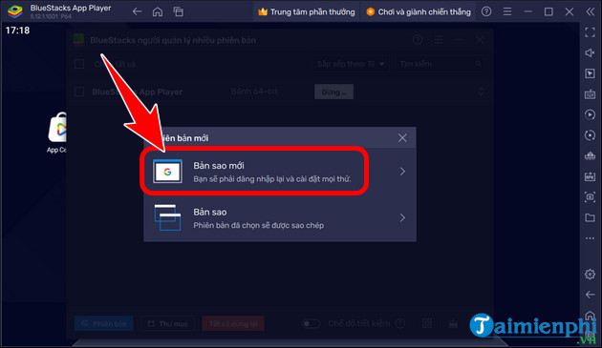The width and height of the screenshot is (602, 348).
Task: Click the grid arrange icon in the instance manager
Action: pyautogui.click(x=427, y=323)
